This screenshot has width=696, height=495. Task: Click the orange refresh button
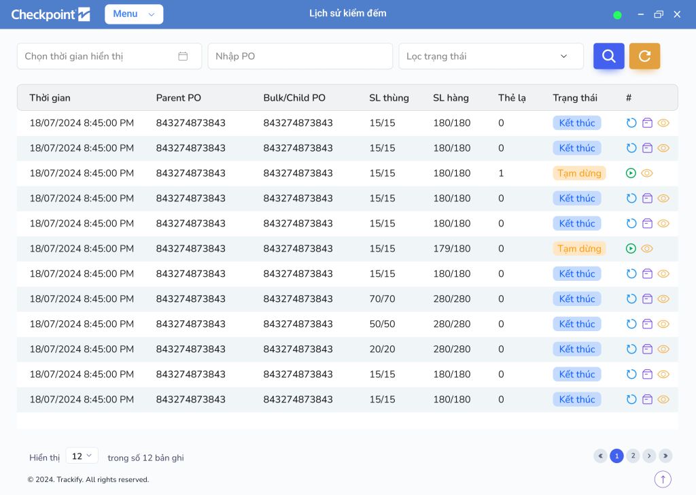click(x=644, y=56)
